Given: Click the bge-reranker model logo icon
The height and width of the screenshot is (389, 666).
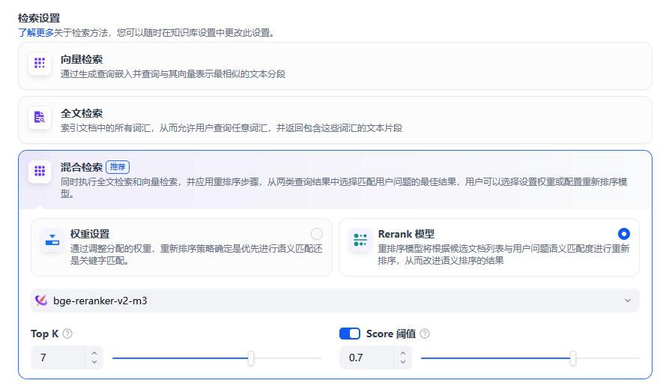Looking at the screenshot, I should coord(41,301).
